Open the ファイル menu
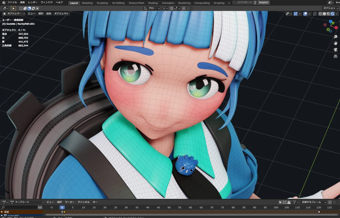Screen dimensions: 340x218 12,3
